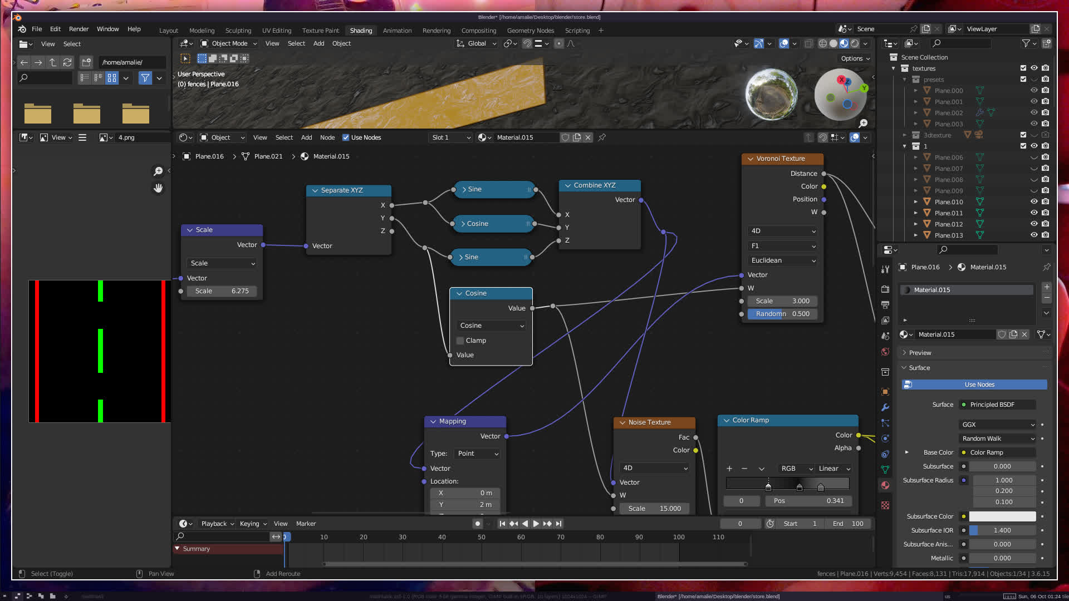Open the Render menu
1069x601 pixels.
point(79,29)
